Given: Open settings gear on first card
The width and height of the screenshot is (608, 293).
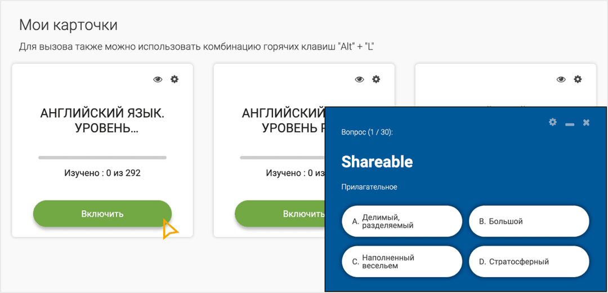Looking at the screenshot, I should point(175,79).
